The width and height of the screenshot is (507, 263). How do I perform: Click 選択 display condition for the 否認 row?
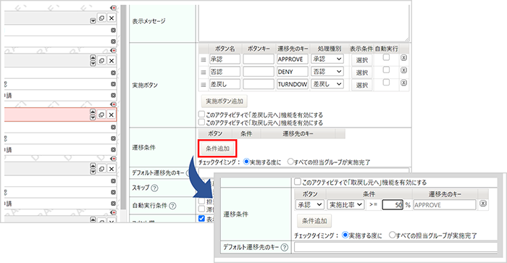point(362,72)
